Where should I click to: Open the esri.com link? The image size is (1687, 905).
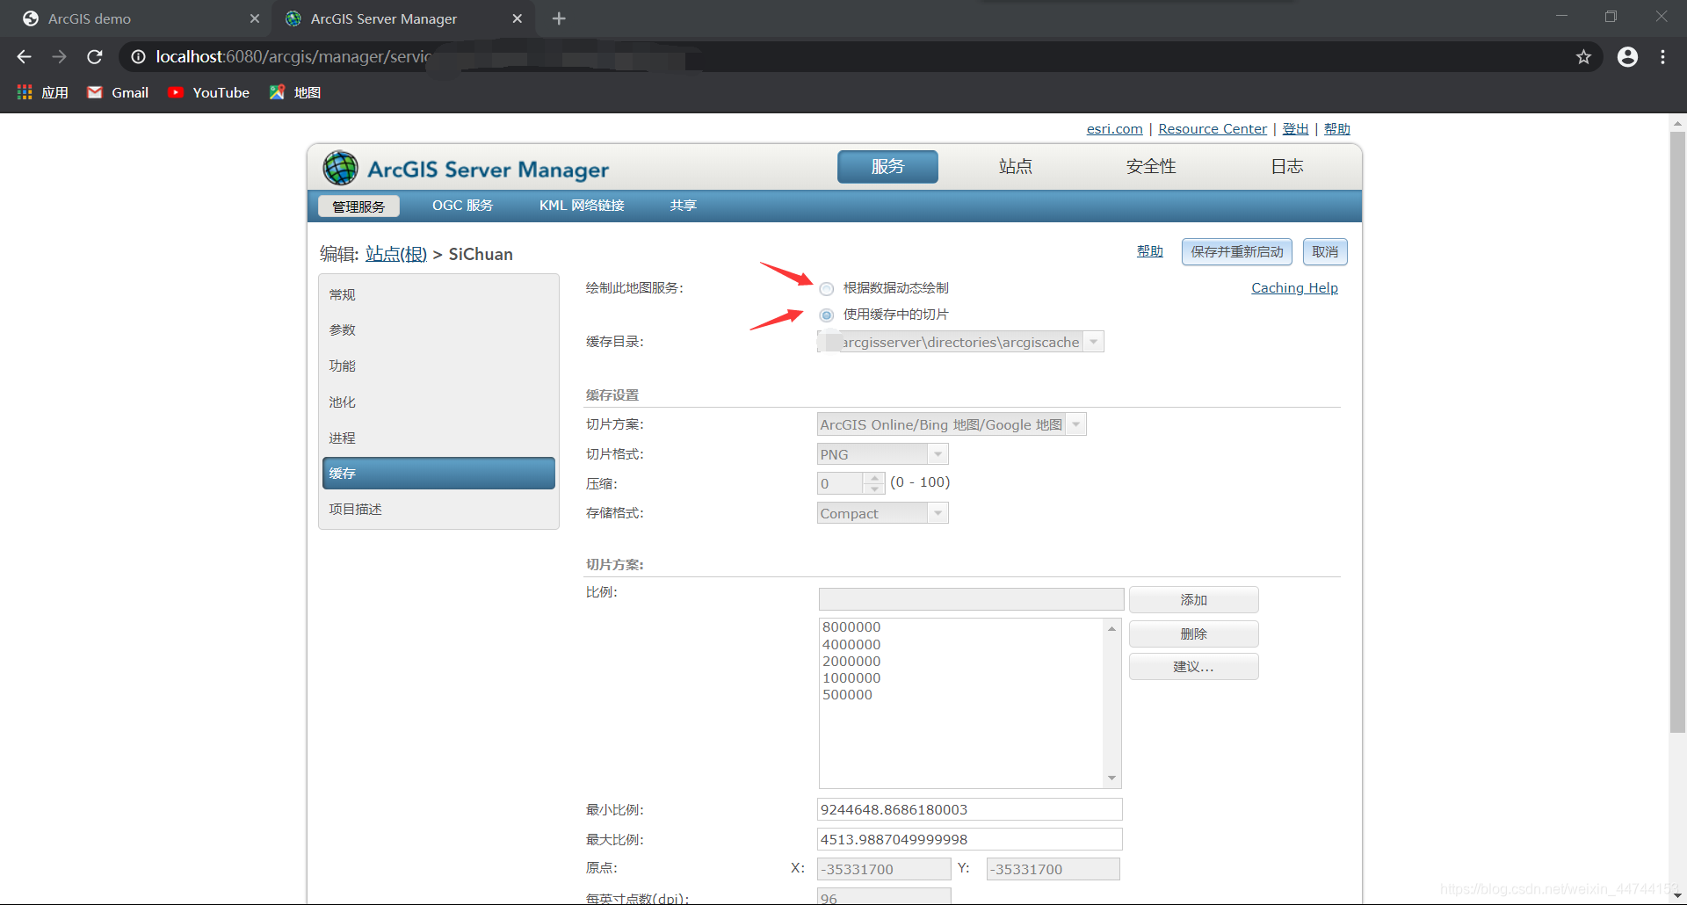1115,129
